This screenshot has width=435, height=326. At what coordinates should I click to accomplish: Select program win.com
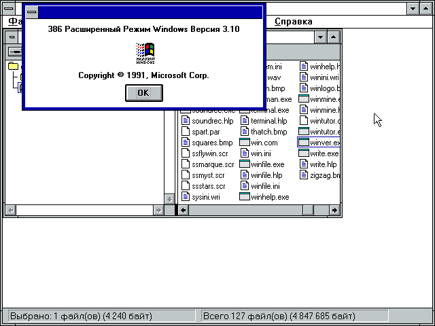pos(258,143)
